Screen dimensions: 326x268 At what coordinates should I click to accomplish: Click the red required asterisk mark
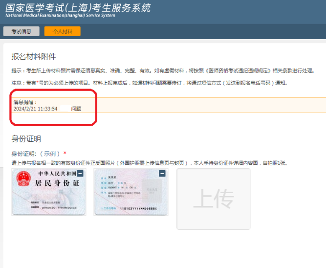65,153
